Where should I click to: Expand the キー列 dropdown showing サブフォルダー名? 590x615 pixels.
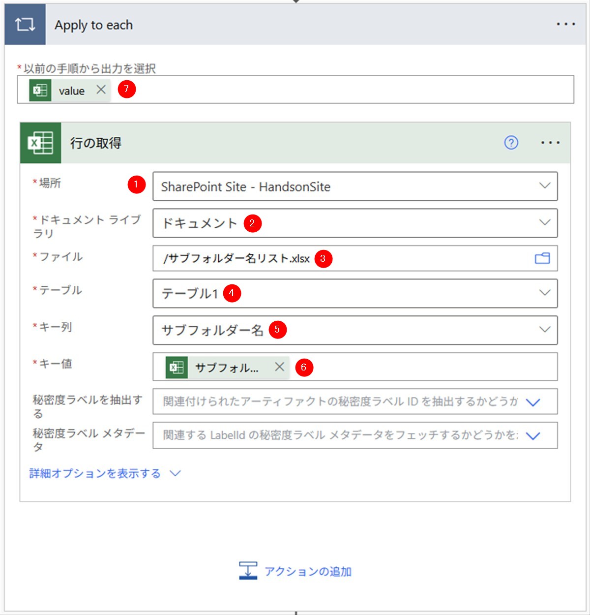(544, 330)
